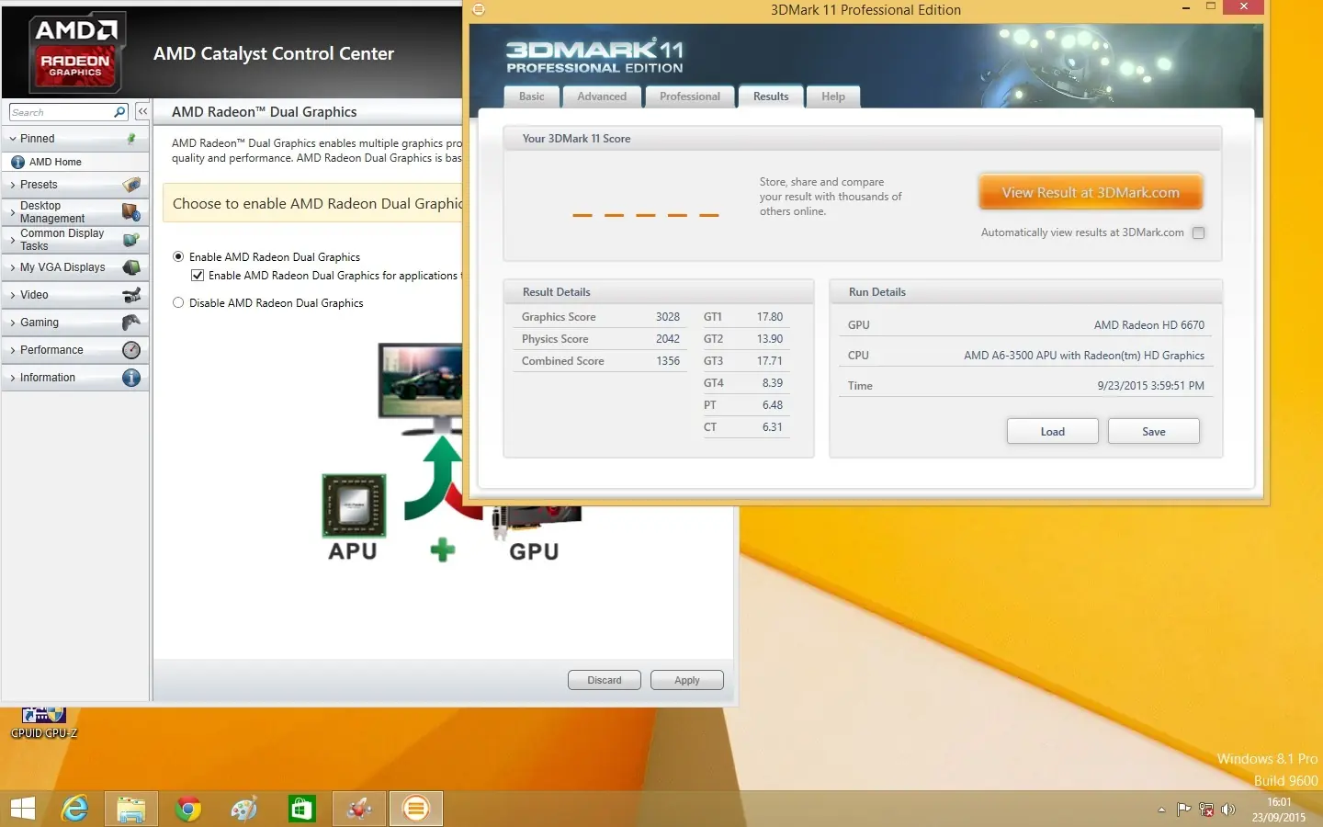Open File Explorer from the taskbar

coord(131,809)
